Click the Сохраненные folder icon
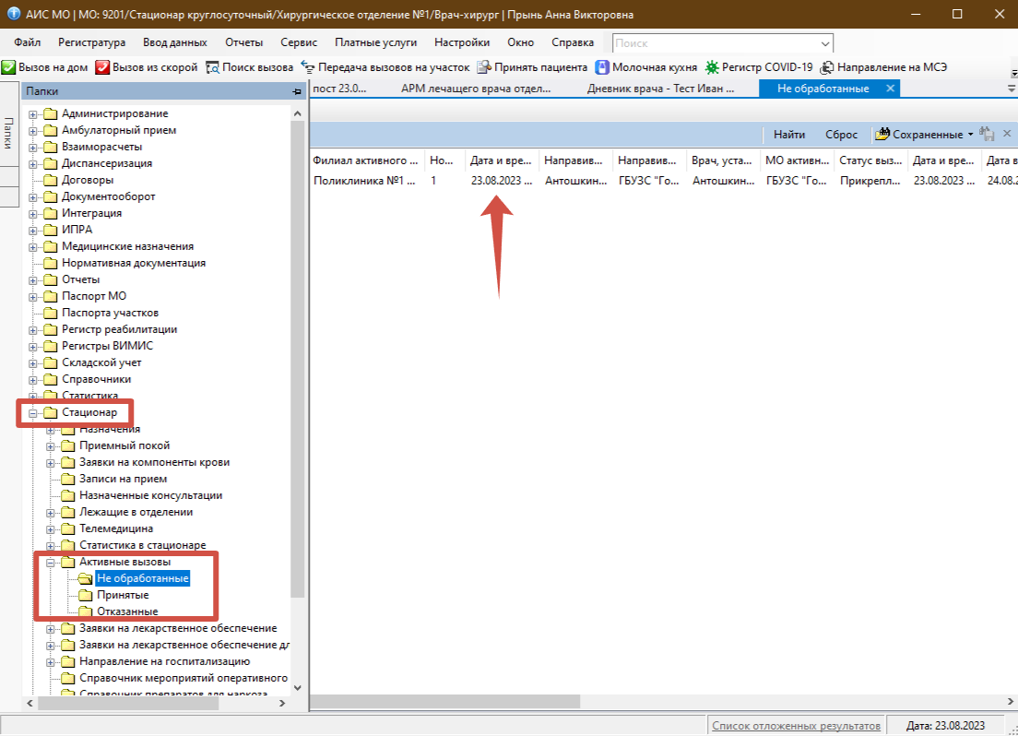 (882, 135)
